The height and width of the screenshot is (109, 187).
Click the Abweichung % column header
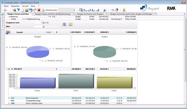point(116,19)
